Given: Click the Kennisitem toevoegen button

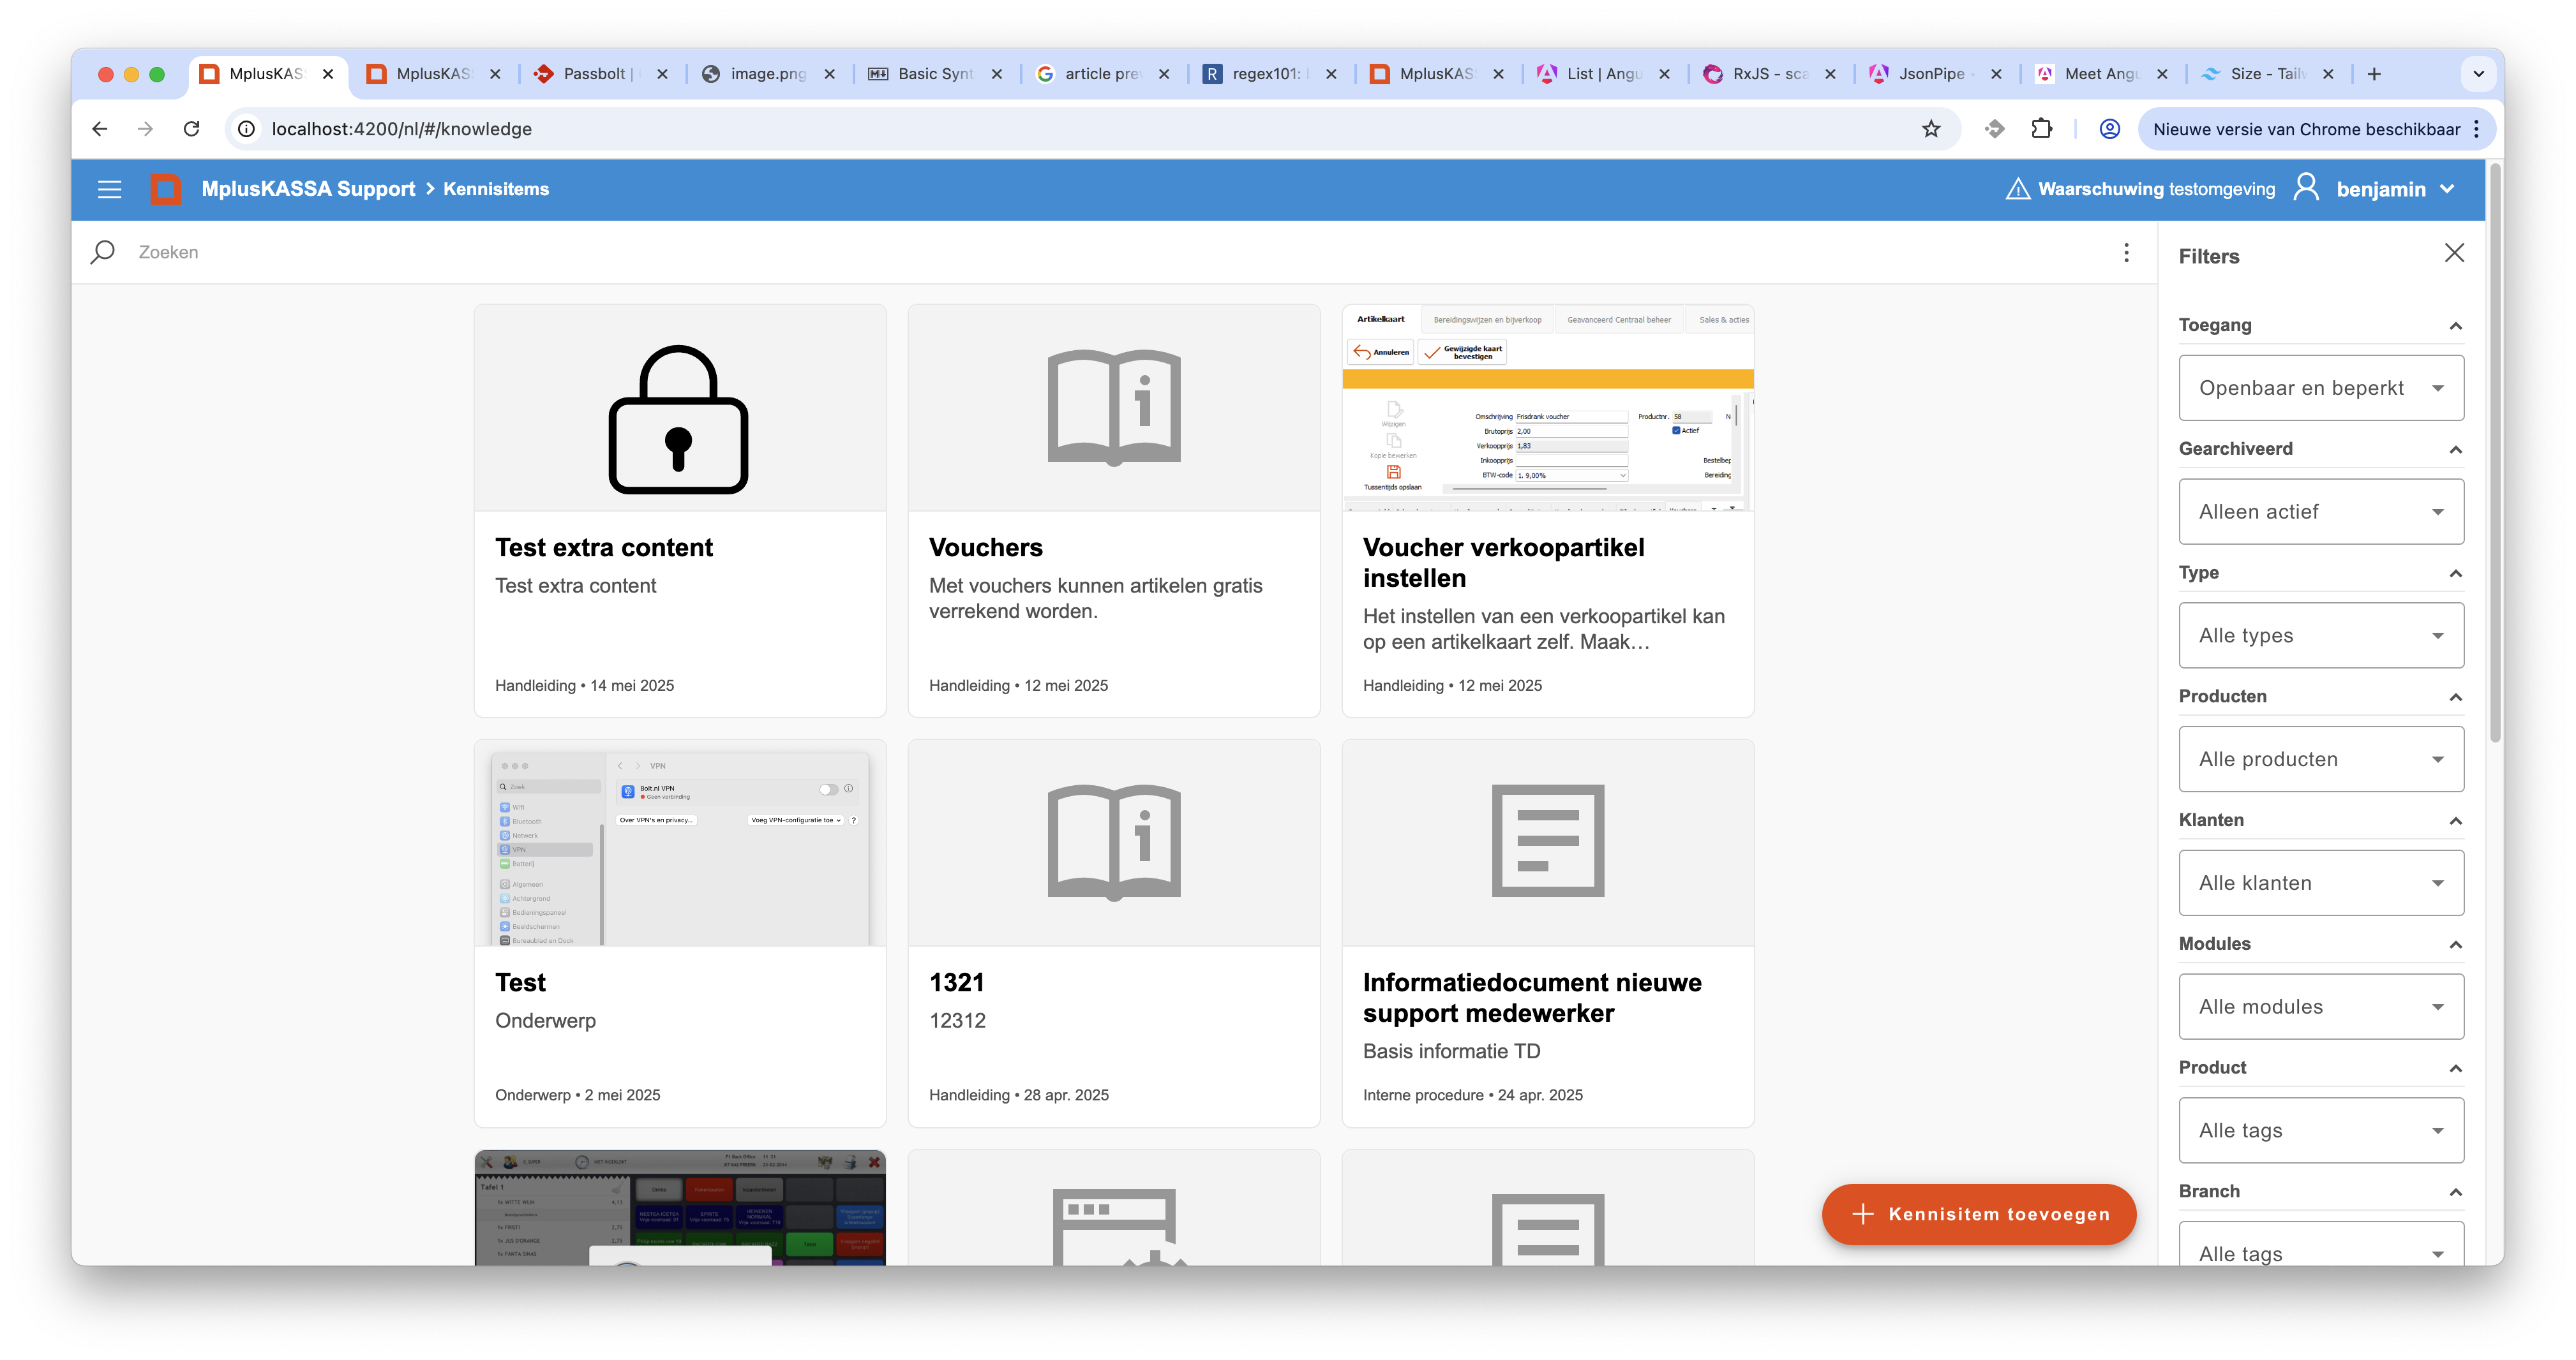Looking at the screenshot, I should point(1979,1214).
